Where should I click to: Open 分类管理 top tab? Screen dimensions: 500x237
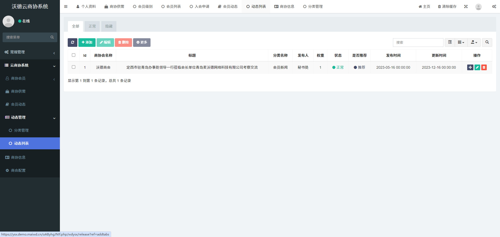click(313, 7)
